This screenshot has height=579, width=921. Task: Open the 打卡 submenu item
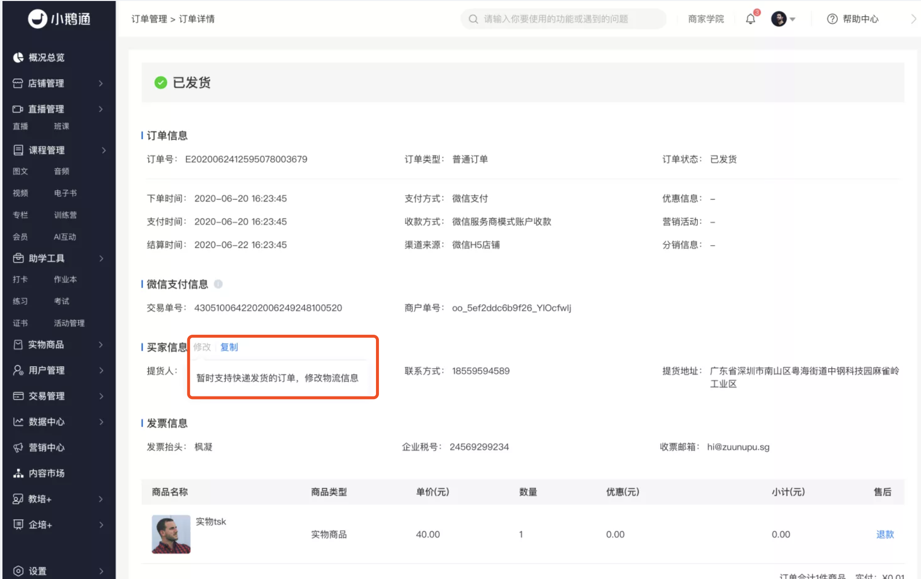coord(20,279)
